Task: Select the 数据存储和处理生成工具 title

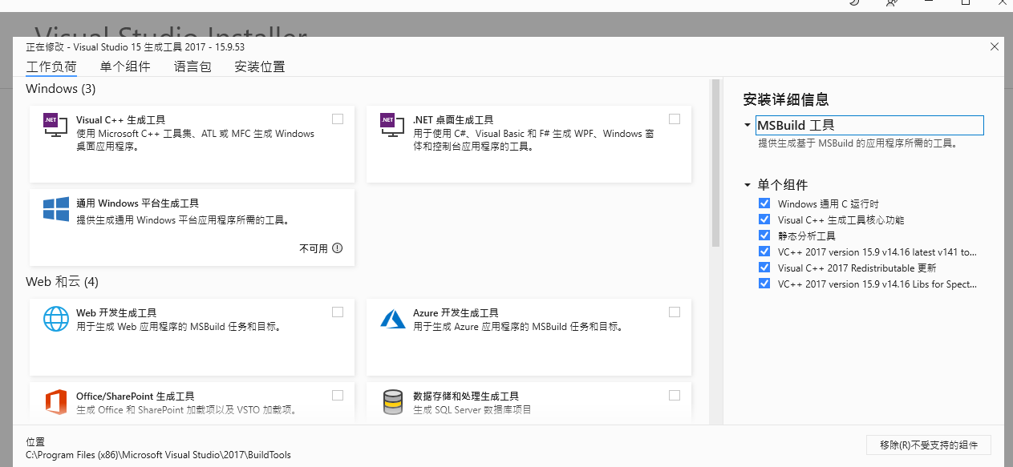Action: (x=466, y=397)
